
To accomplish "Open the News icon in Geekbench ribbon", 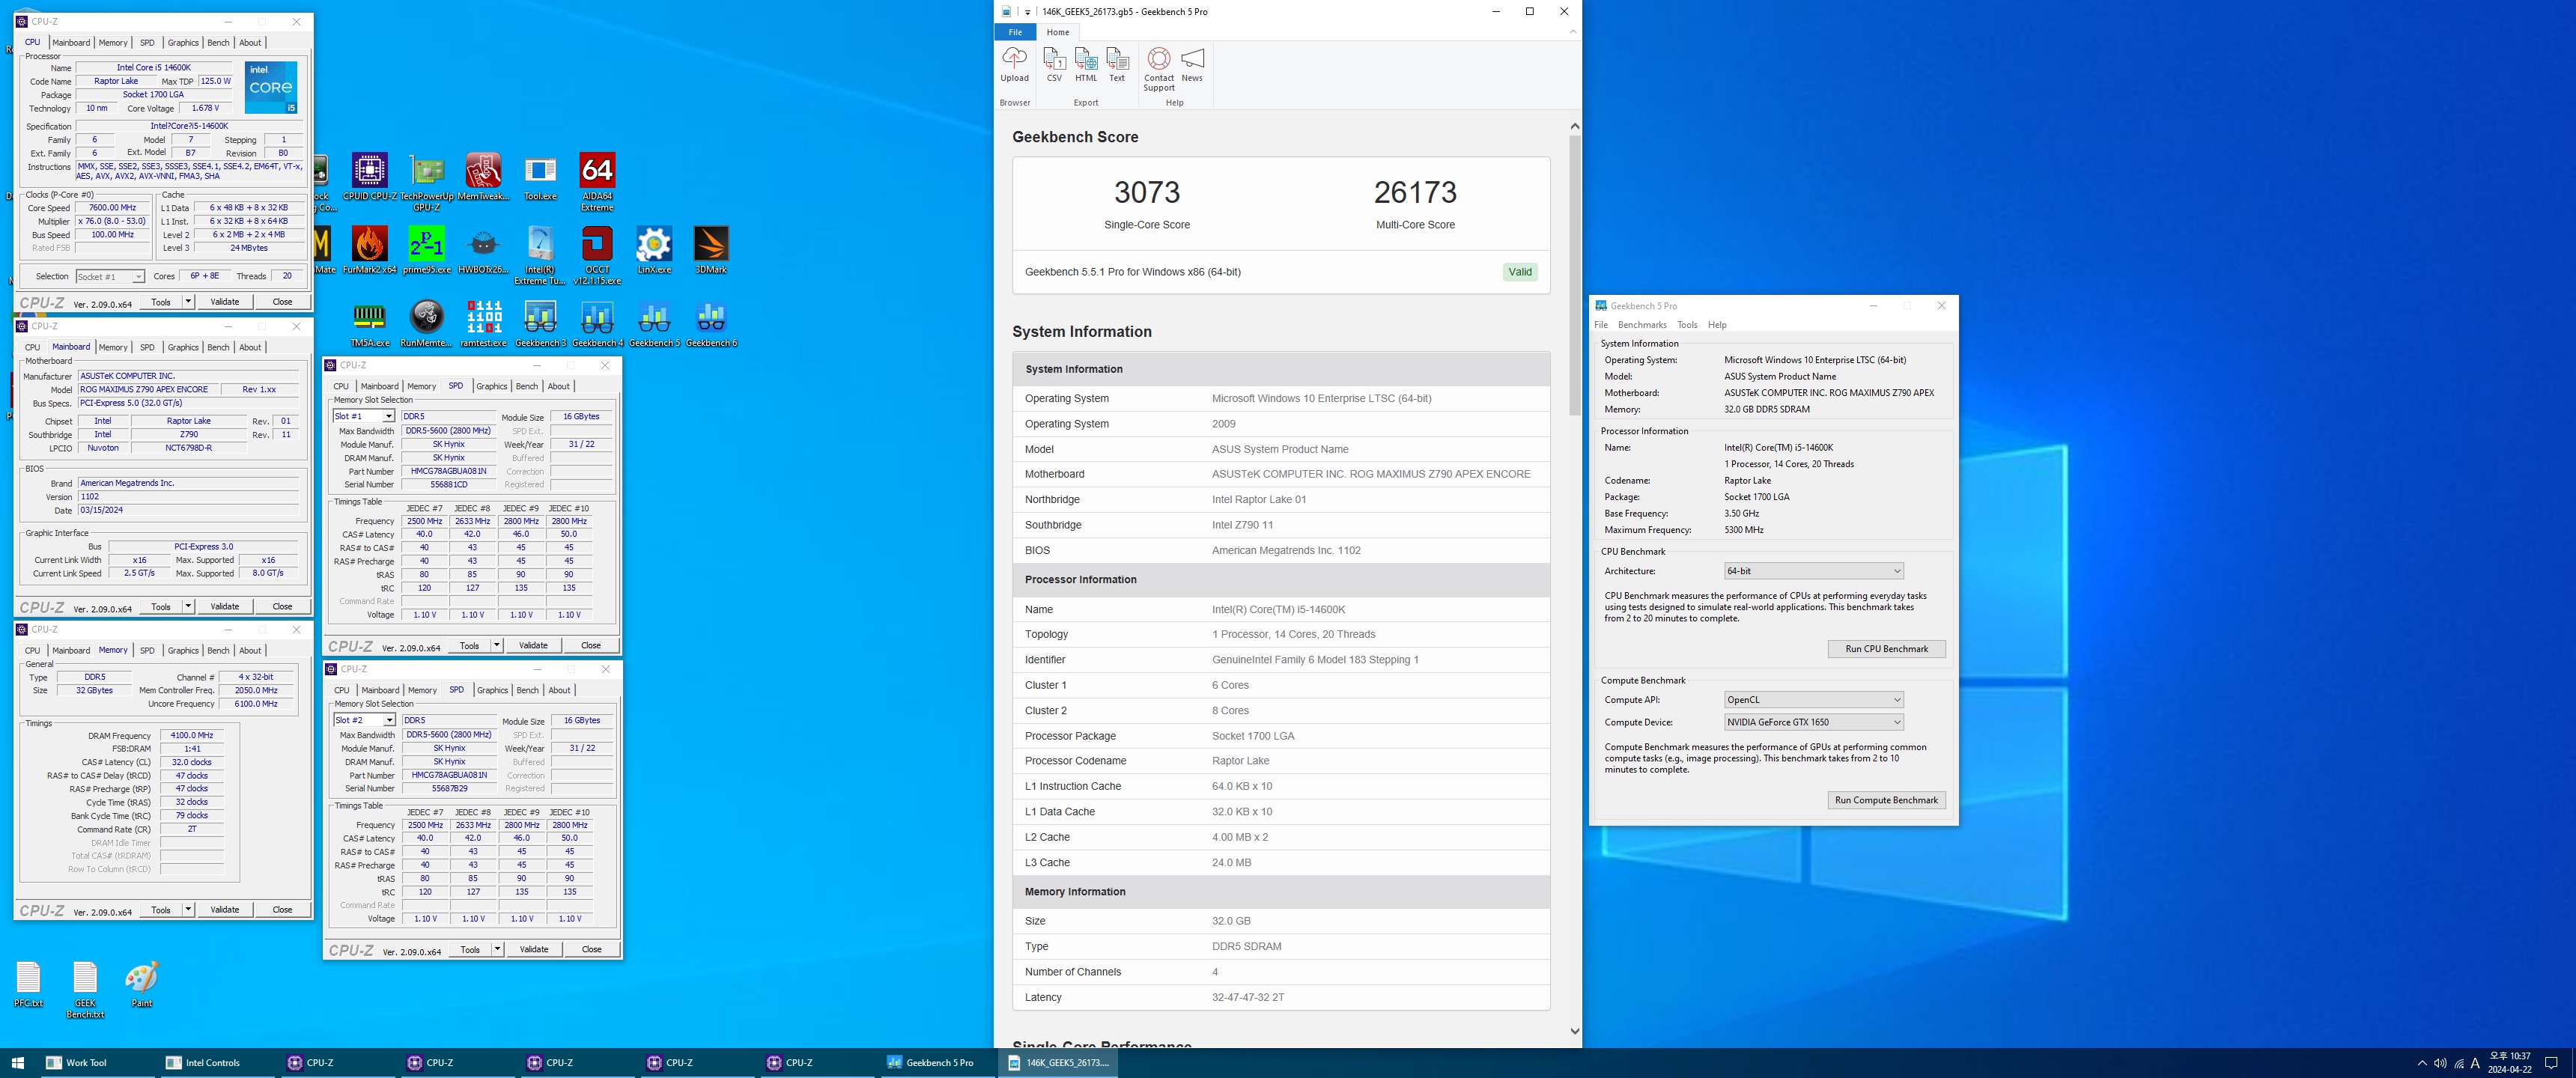I will (x=1192, y=64).
